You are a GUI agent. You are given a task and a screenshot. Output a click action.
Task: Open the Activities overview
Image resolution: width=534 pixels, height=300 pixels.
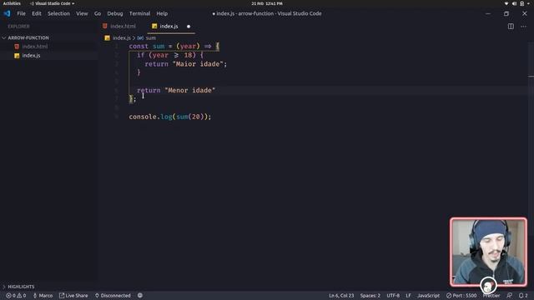tap(12, 3)
